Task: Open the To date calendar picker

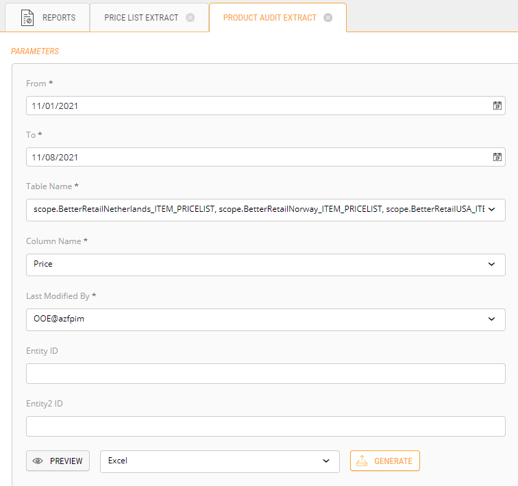Action: point(497,157)
